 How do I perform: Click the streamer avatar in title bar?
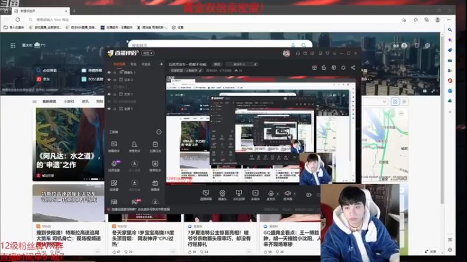click(x=287, y=54)
